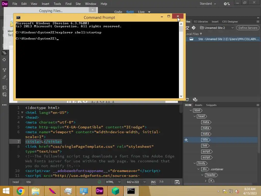Click the Define Servers button
The height and width of the screenshot is (196, 261).
[248, 28]
